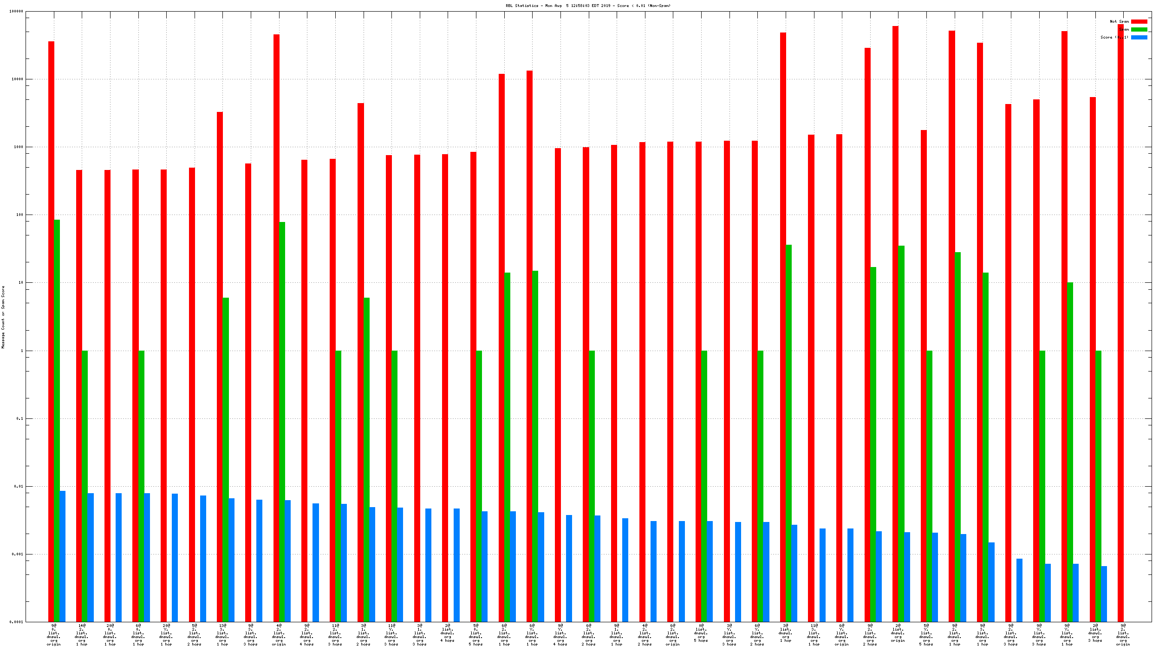Screen dimensions: 1159x652
Task: Click the RBL Statistics chart title
Action: [588, 6]
